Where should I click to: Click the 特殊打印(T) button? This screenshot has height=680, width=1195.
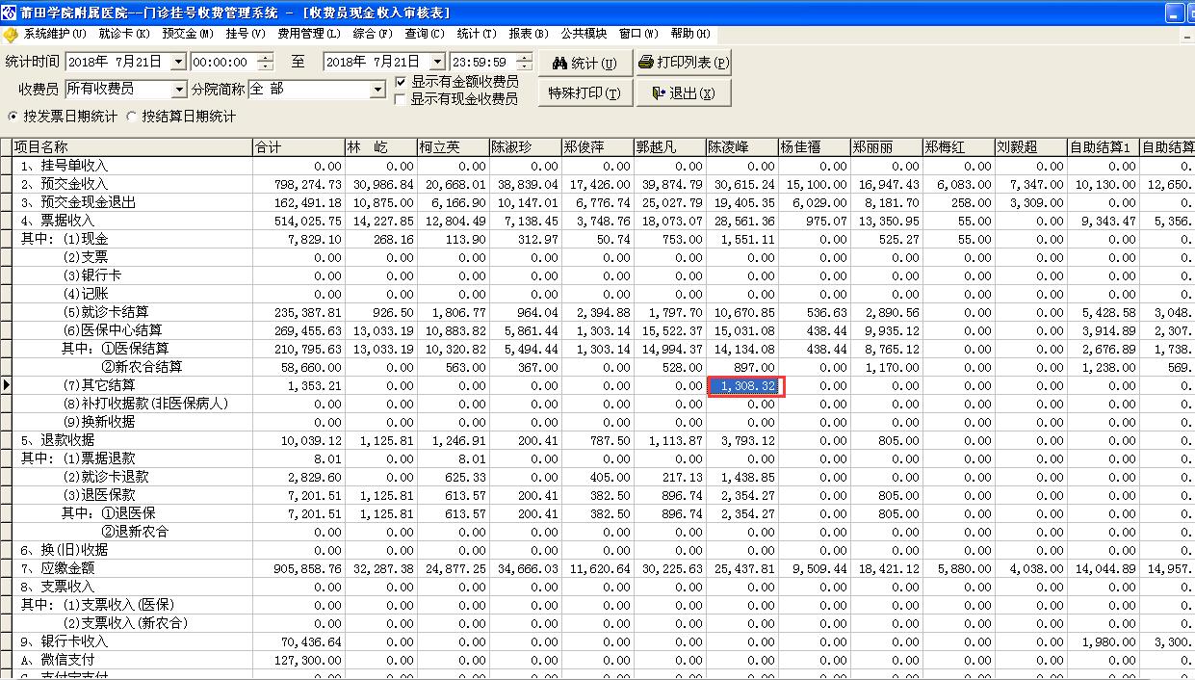(x=586, y=93)
